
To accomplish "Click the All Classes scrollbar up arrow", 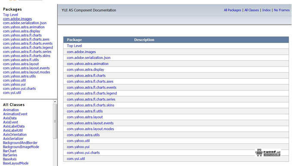I will pyautogui.click(x=55, y=102).
